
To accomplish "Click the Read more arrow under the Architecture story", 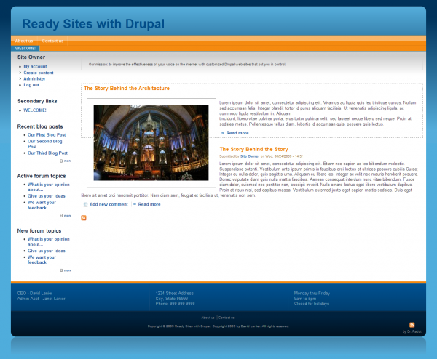I will tap(223, 133).
